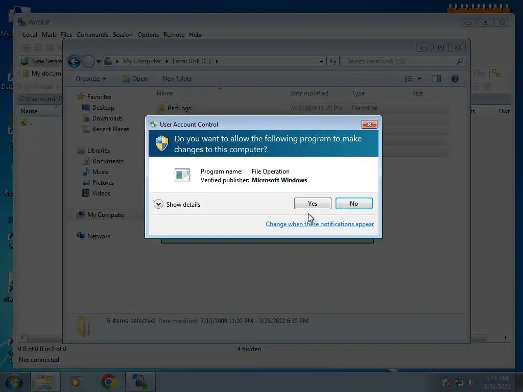The image size is (523, 392).
Task: Click the Refresh icon next to address bar
Action: 333,62
